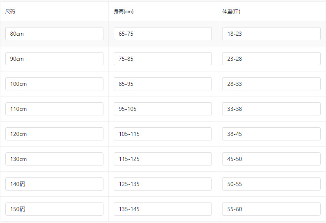Click the 80cm size input field

(54, 34)
